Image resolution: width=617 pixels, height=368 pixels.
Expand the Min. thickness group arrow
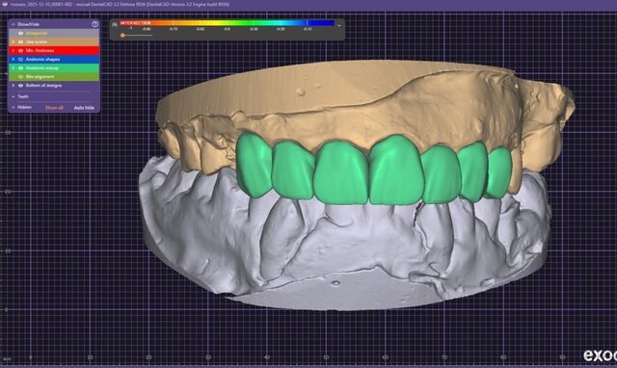13,51
